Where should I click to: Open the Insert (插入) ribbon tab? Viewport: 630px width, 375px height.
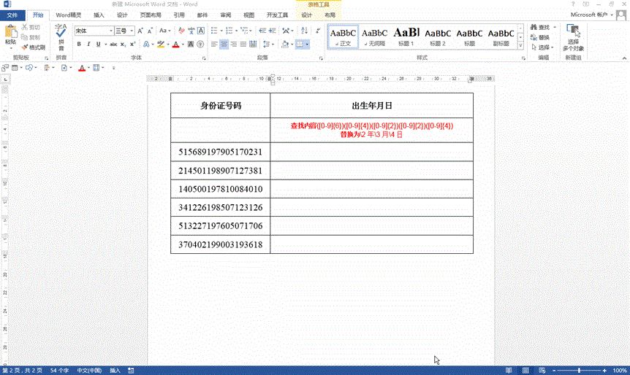pyautogui.click(x=99, y=15)
